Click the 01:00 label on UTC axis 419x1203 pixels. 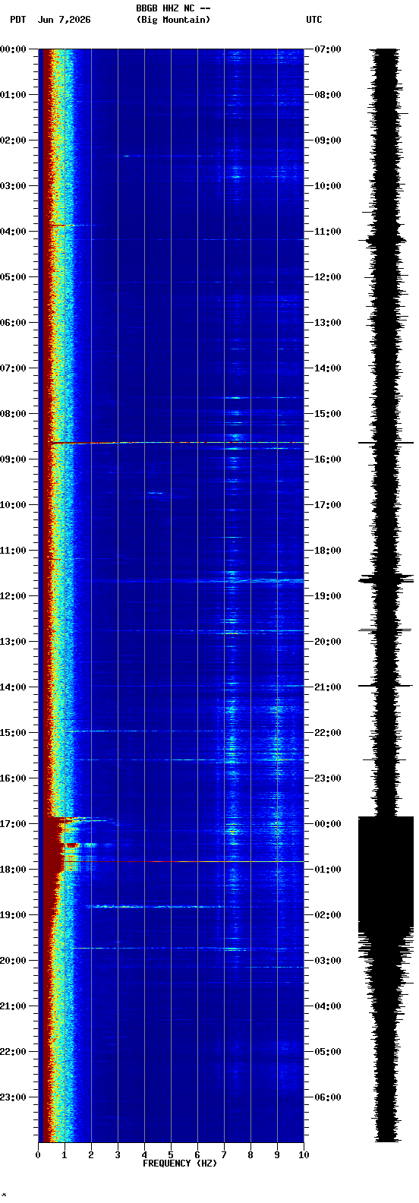327,870
